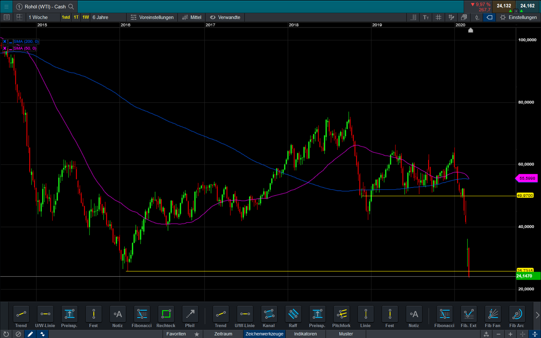Show more drawing tools with right chevron
Screen dimensions: 541x338
(x=537, y=315)
